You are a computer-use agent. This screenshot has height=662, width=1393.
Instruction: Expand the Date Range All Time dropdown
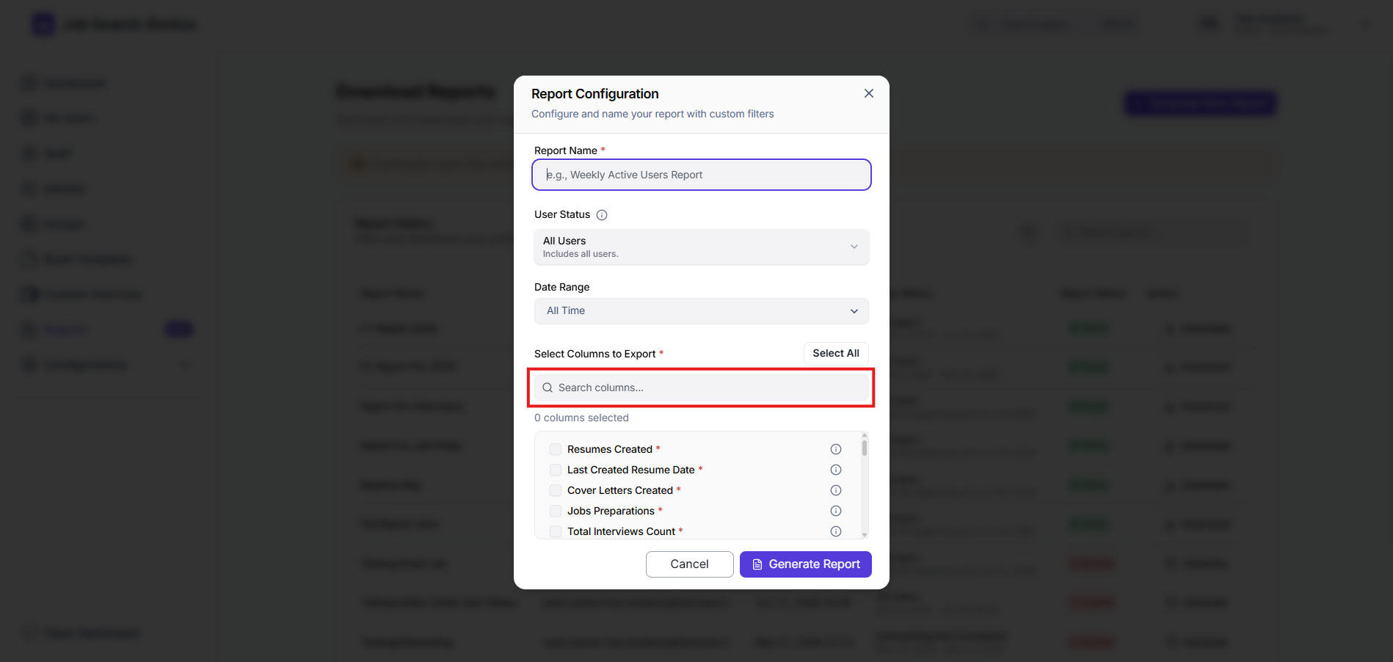coord(702,311)
